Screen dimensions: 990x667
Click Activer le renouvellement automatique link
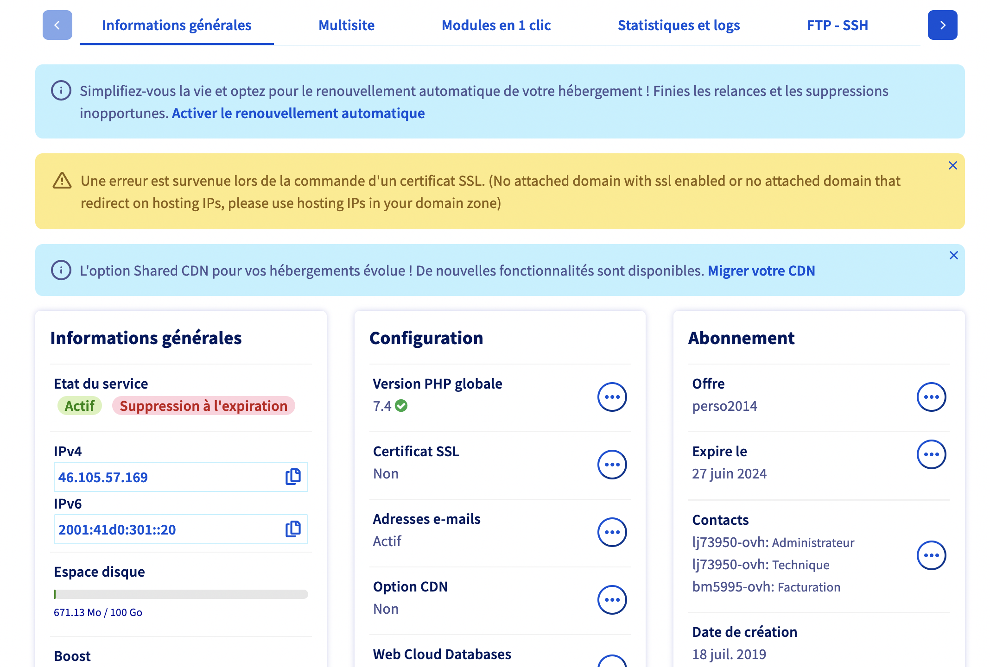point(298,113)
